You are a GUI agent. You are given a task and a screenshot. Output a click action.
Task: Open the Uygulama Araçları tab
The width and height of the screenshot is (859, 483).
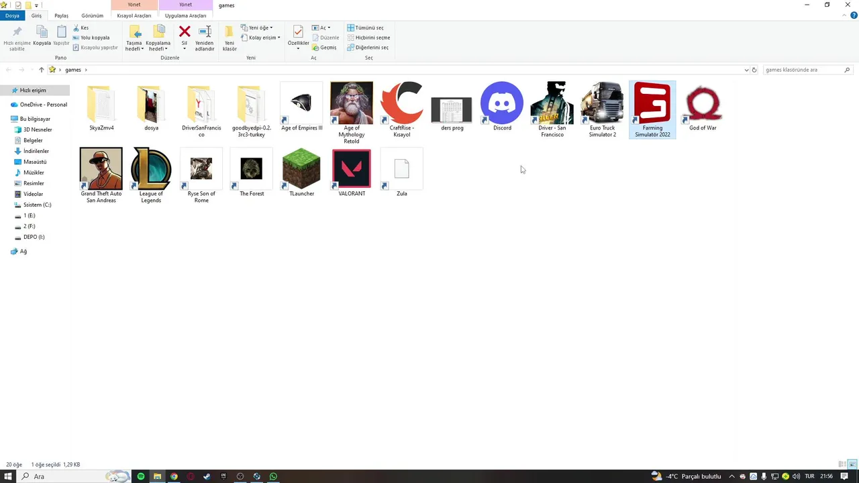(x=185, y=15)
